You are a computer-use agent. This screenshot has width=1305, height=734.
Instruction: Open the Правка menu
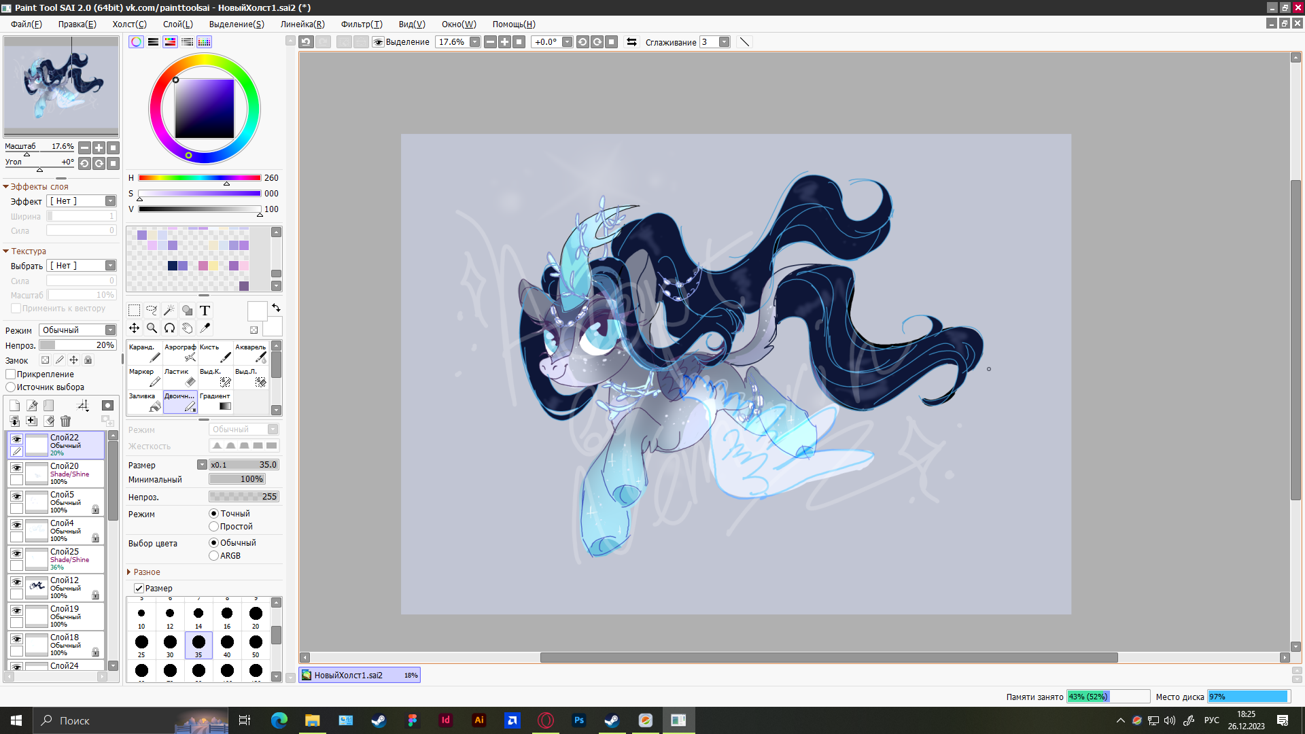77,24
